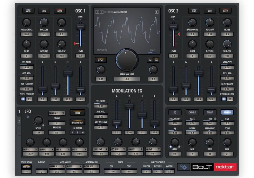Open the settings gear icon near Bolt logo

point(184,167)
